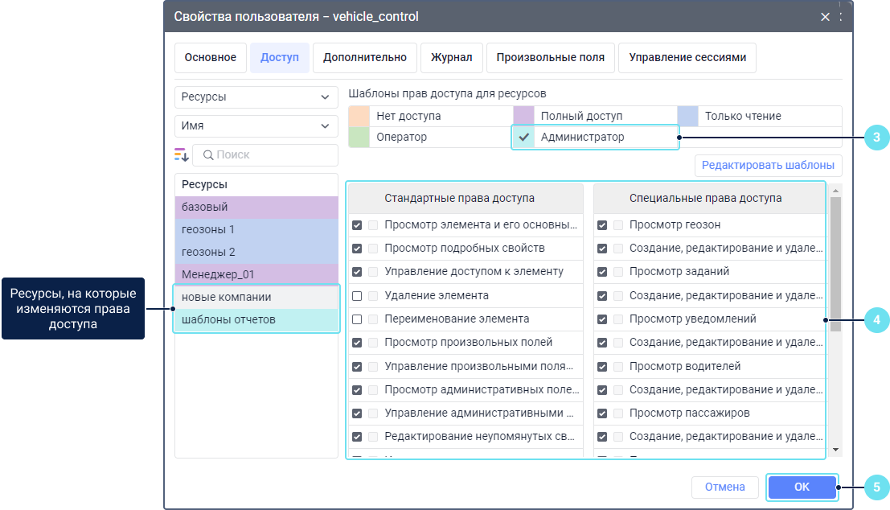This screenshot has height=510, width=890.
Task: Select the Полный доступ purple template swatch
Action: (x=523, y=117)
